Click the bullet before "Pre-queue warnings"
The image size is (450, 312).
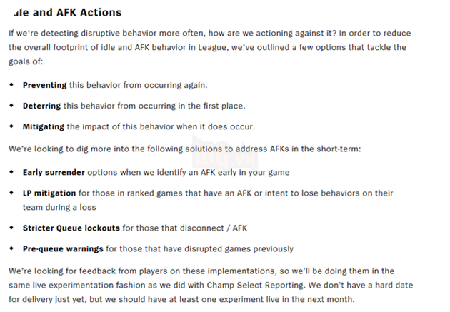click(x=11, y=249)
